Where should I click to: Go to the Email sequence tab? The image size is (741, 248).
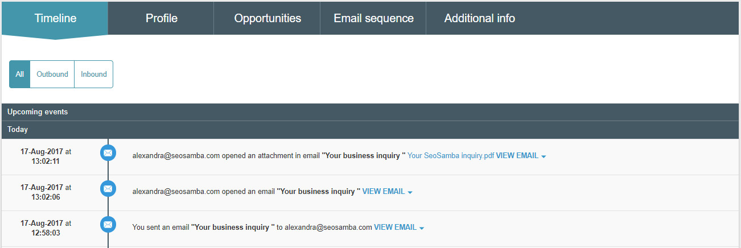coord(373,18)
